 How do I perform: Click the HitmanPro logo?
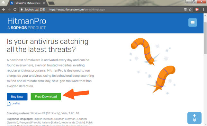click(27, 21)
